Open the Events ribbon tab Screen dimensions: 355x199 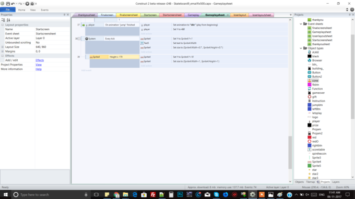[44, 10]
